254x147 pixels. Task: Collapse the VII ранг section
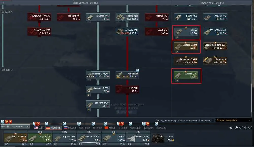[7, 12]
